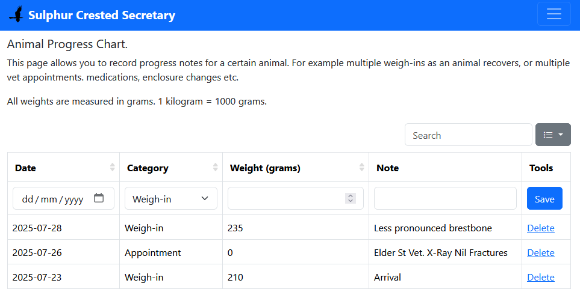Open the calendar date picker icon
The width and height of the screenshot is (580, 298).
coord(99,198)
